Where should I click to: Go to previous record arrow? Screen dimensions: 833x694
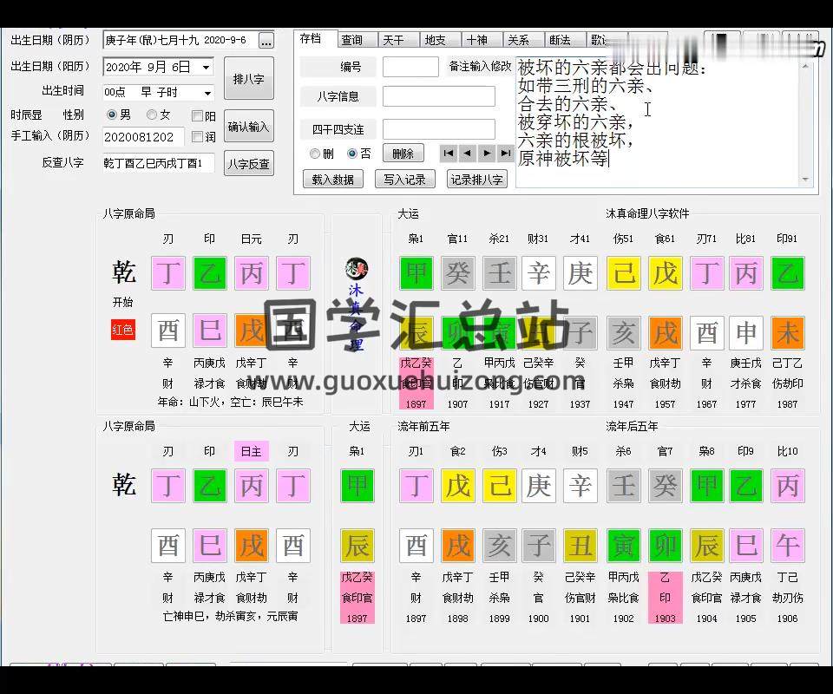467,154
